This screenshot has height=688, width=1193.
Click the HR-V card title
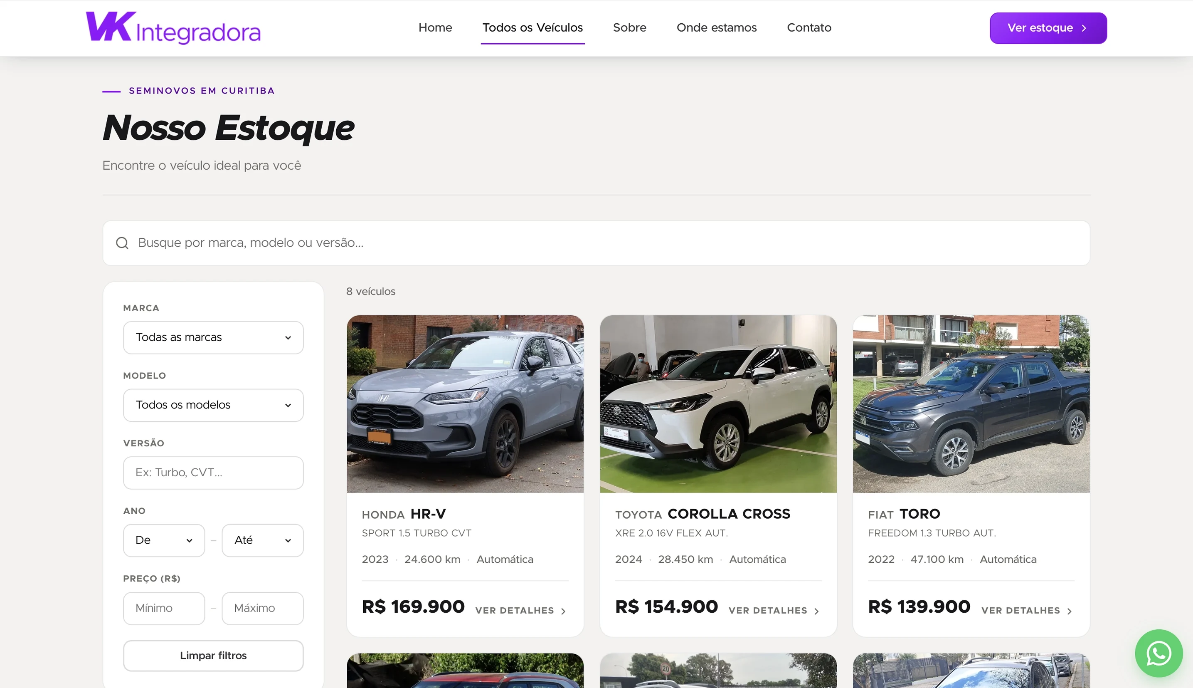pos(428,514)
